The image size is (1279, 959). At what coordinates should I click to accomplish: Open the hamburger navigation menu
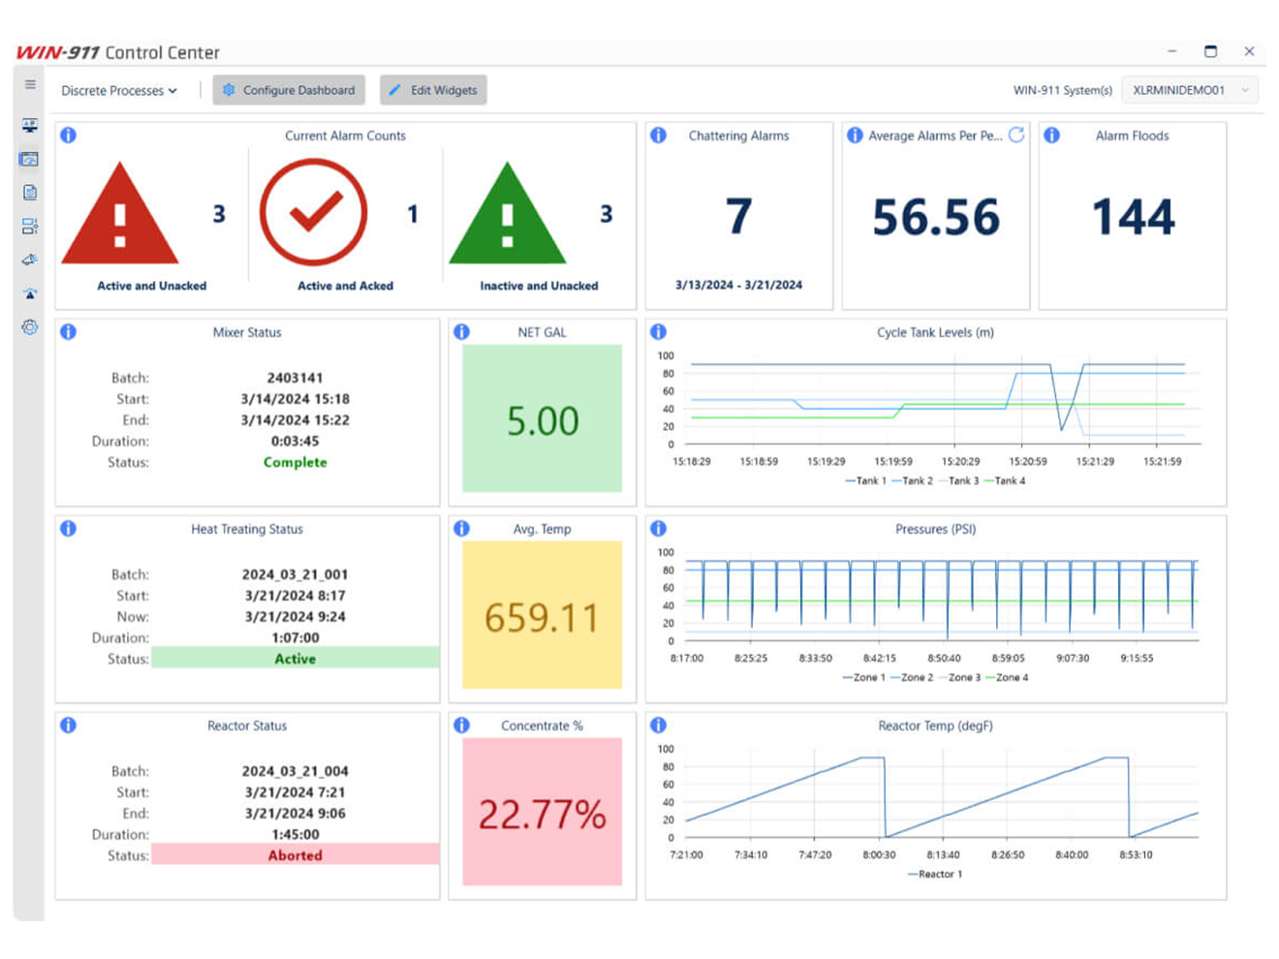coord(29,84)
